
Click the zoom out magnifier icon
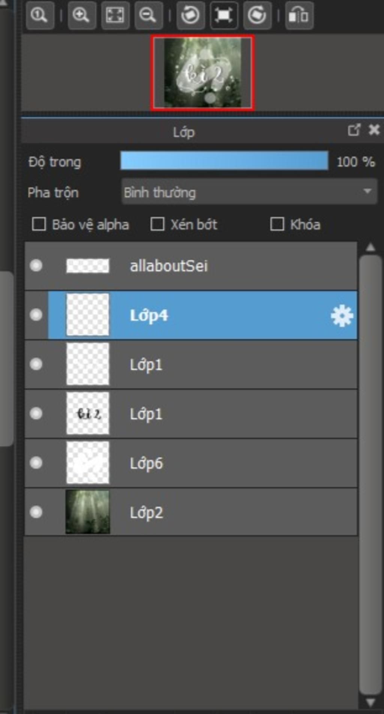pyautogui.click(x=148, y=15)
